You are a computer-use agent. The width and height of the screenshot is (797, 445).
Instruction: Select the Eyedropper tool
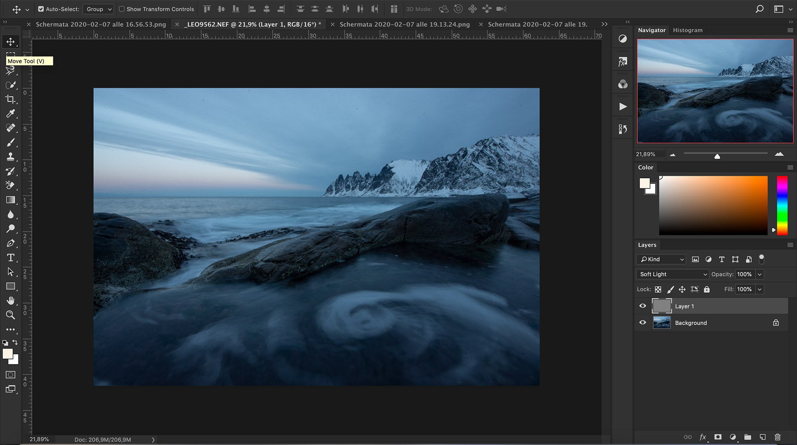pyautogui.click(x=11, y=114)
